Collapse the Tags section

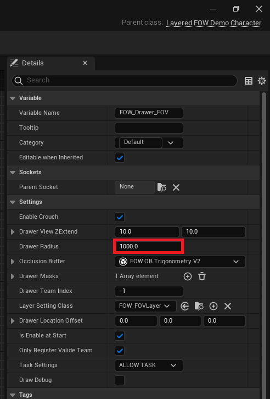click(x=13, y=395)
